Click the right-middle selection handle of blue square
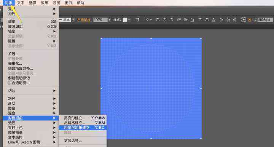This screenshot has width=274, height=147. tap(201, 88)
